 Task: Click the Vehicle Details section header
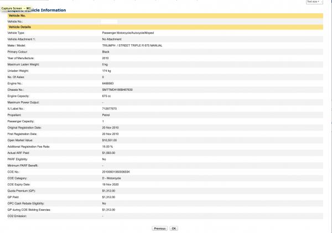click(165, 27)
